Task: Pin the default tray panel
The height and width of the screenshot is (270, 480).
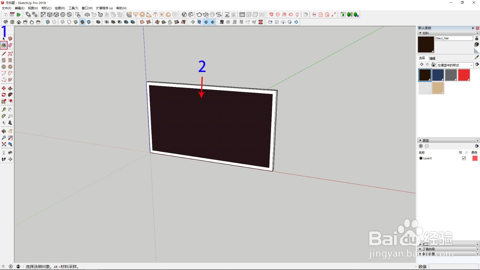Action: 473,28
